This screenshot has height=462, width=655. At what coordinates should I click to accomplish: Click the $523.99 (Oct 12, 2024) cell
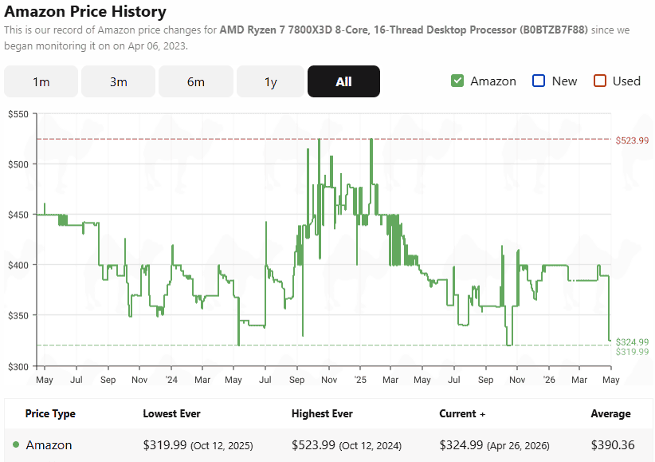(347, 444)
